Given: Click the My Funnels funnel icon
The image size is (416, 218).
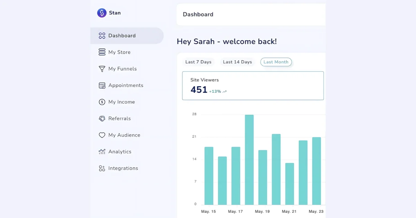Looking at the screenshot, I should [x=102, y=69].
